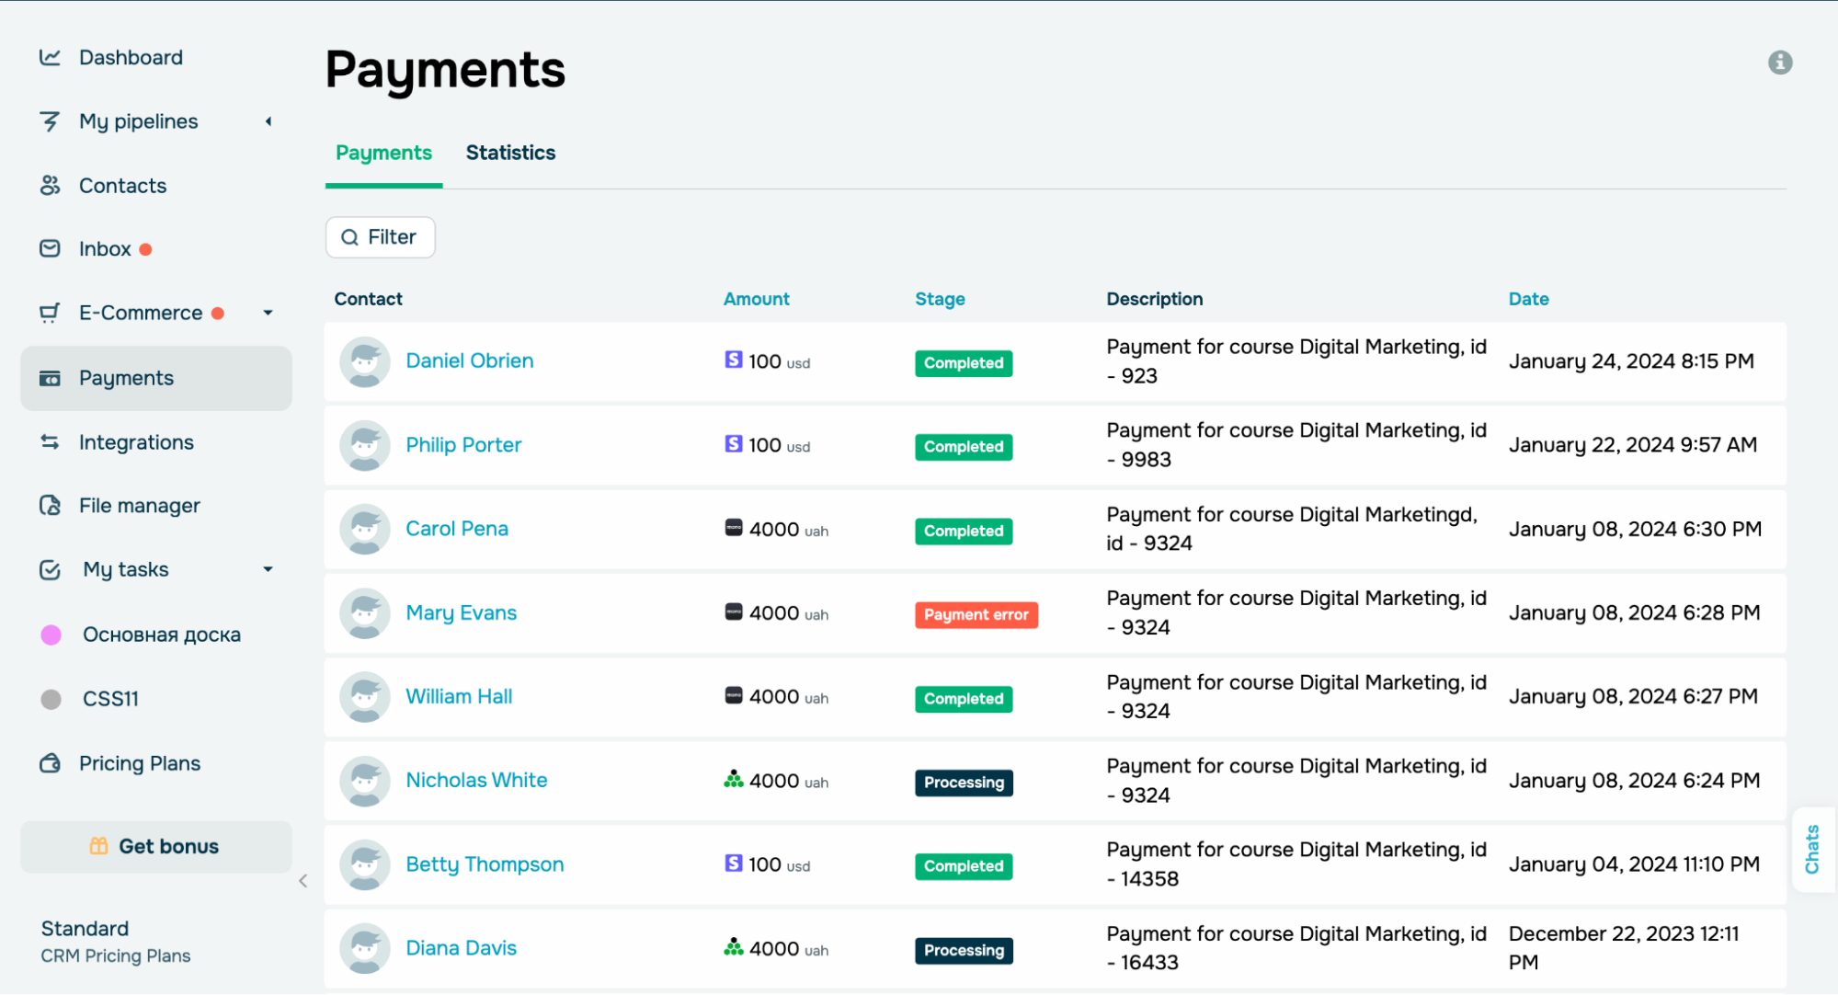
Task: Click the Pricing Plans wallet icon
Action: (50, 763)
